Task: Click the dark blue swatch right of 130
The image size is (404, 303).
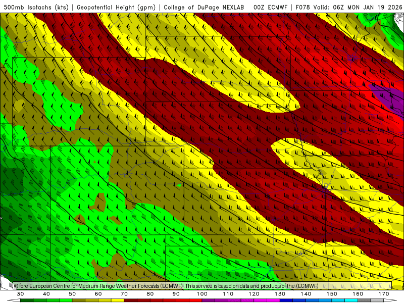Action: point(286,300)
